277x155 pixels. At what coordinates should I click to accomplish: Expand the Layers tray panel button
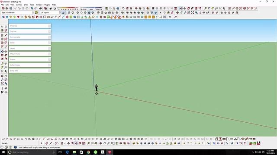(x=49, y=48)
